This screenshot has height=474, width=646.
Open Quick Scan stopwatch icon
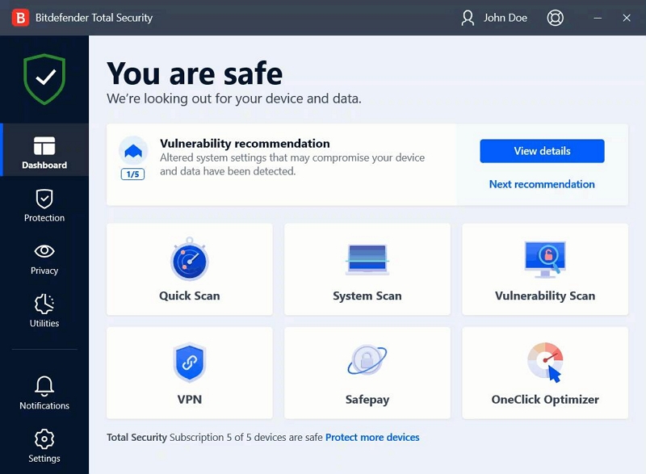(x=190, y=261)
